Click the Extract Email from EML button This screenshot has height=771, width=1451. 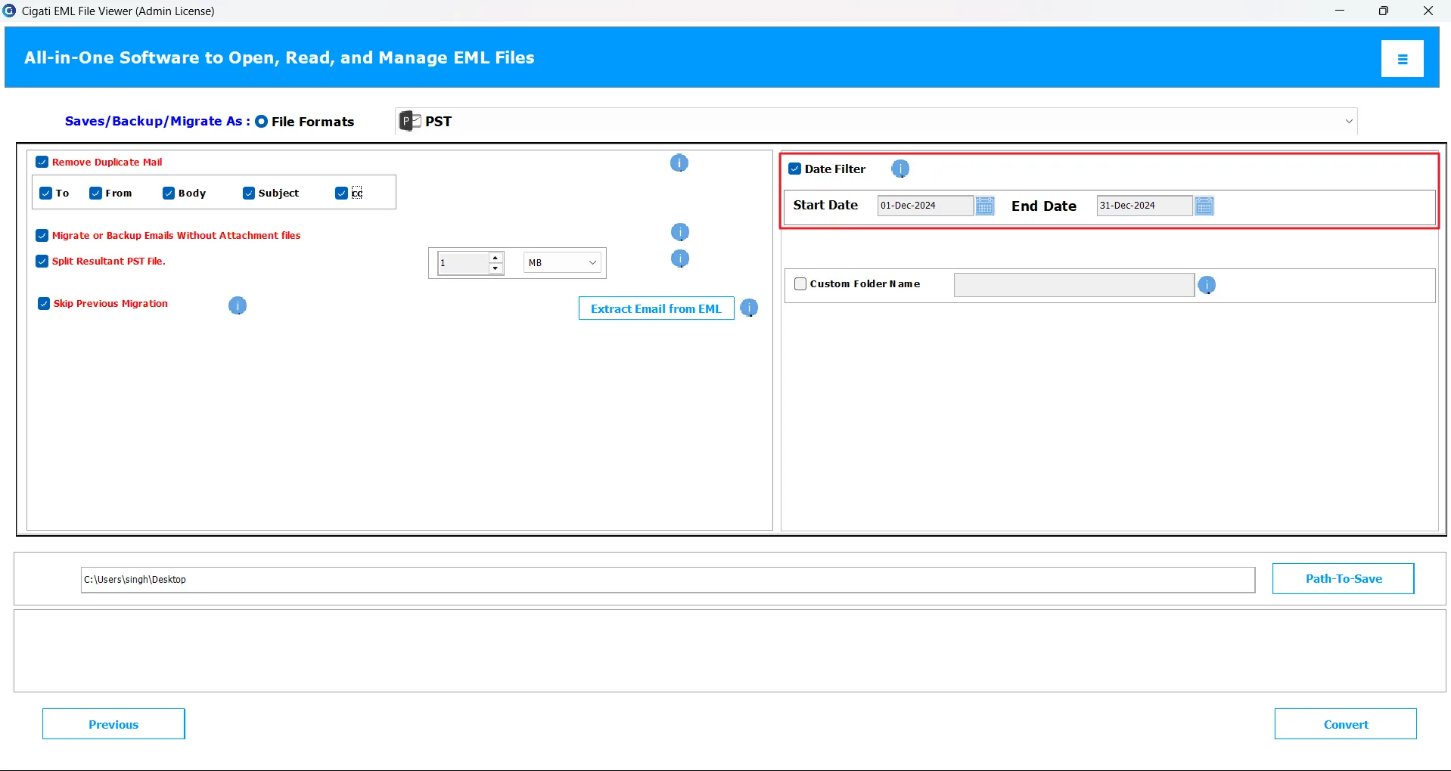[x=656, y=308]
